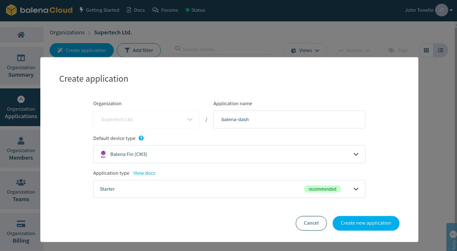457x251 pixels.
Task: Open Organization Teams from the sidebar
Action: pos(21,191)
